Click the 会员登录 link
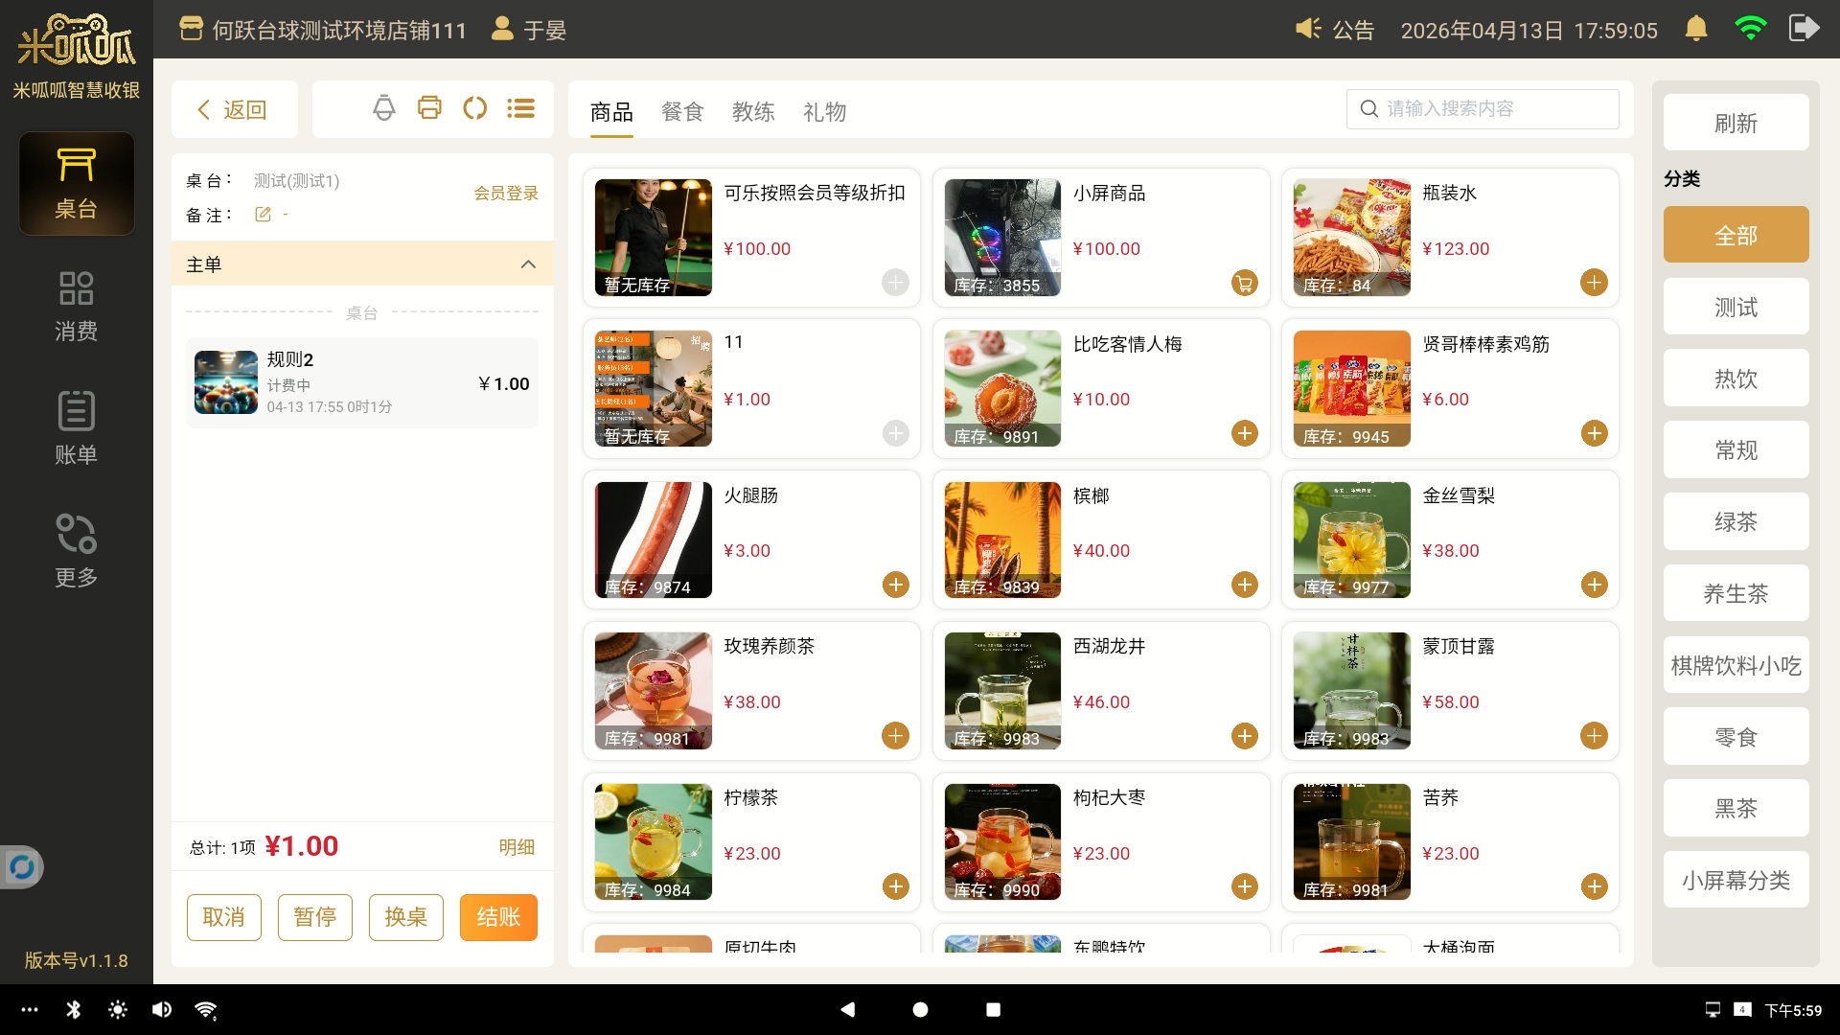Viewport: 1840px width, 1035px height. click(x=505, y=194)
